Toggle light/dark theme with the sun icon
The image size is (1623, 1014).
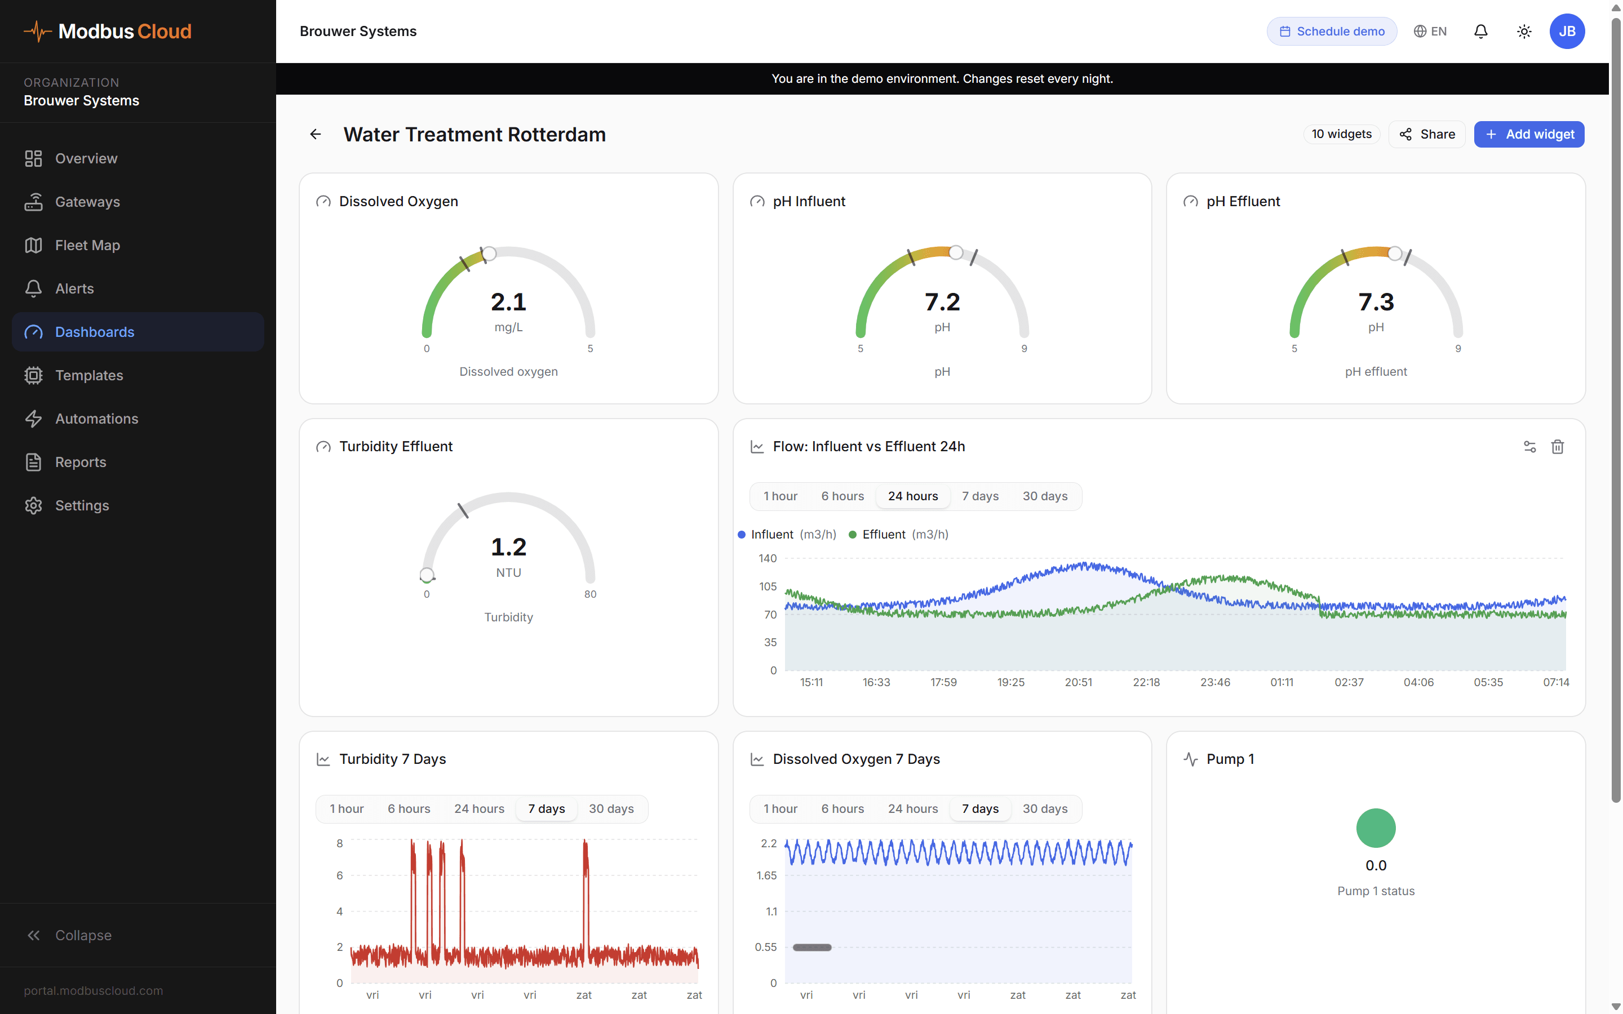(1524, 31)
